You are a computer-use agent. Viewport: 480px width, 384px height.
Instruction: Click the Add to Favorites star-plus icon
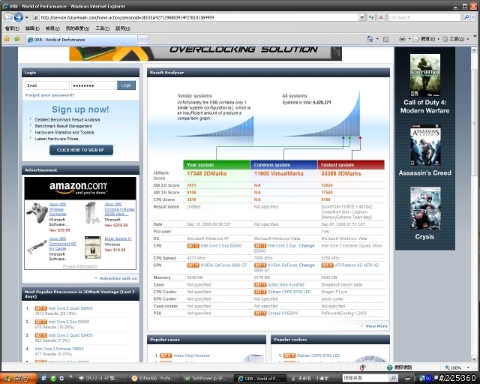(17, 39)
